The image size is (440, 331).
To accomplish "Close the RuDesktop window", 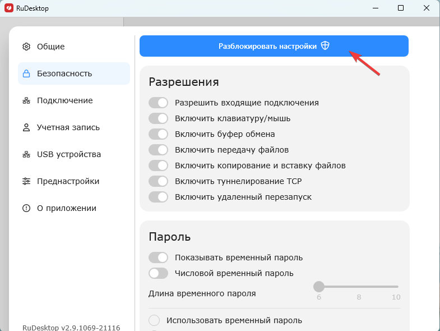I will [x=426, y=8].
